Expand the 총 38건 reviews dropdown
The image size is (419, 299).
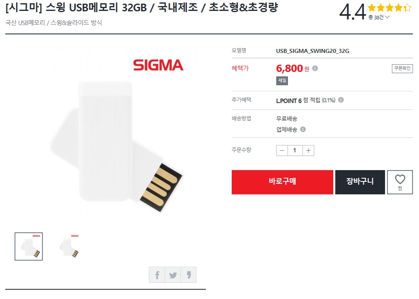click(379, 17)
